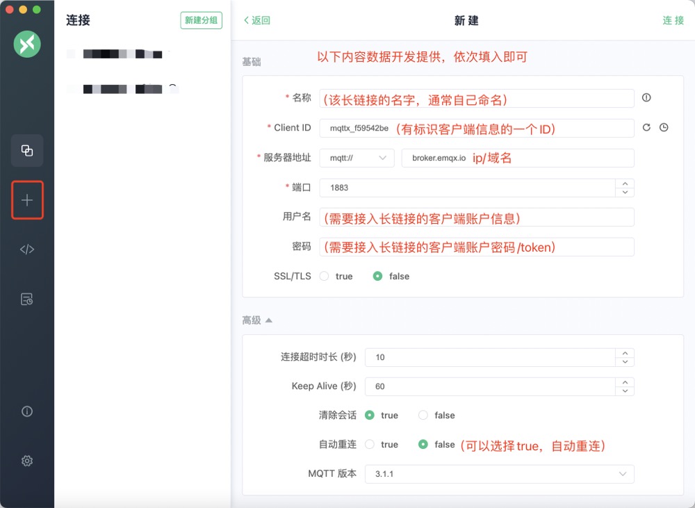Create a group with the 新建分组 button
This screenshot has width=695, height=508.
pyautogui.click(x=202, y=20)
